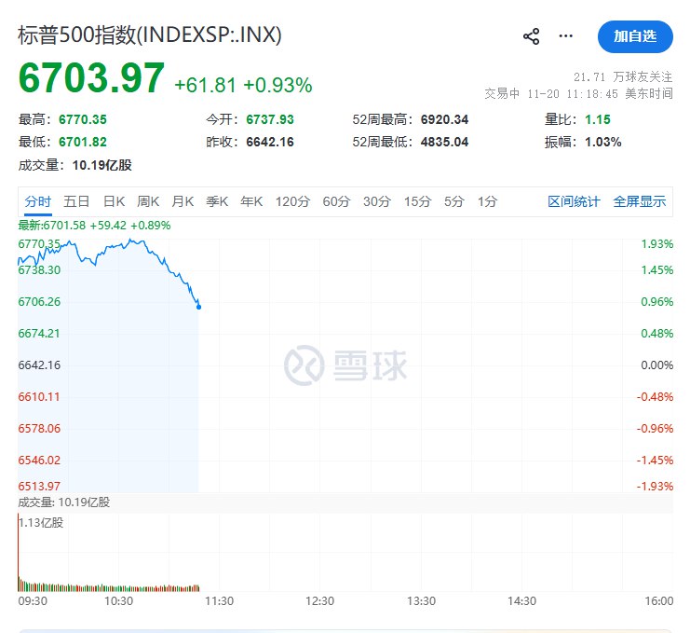Click the 6610.11 price axis label
Image resolution: width=690 pixels, height=633 pixels.
click(39, 397)
